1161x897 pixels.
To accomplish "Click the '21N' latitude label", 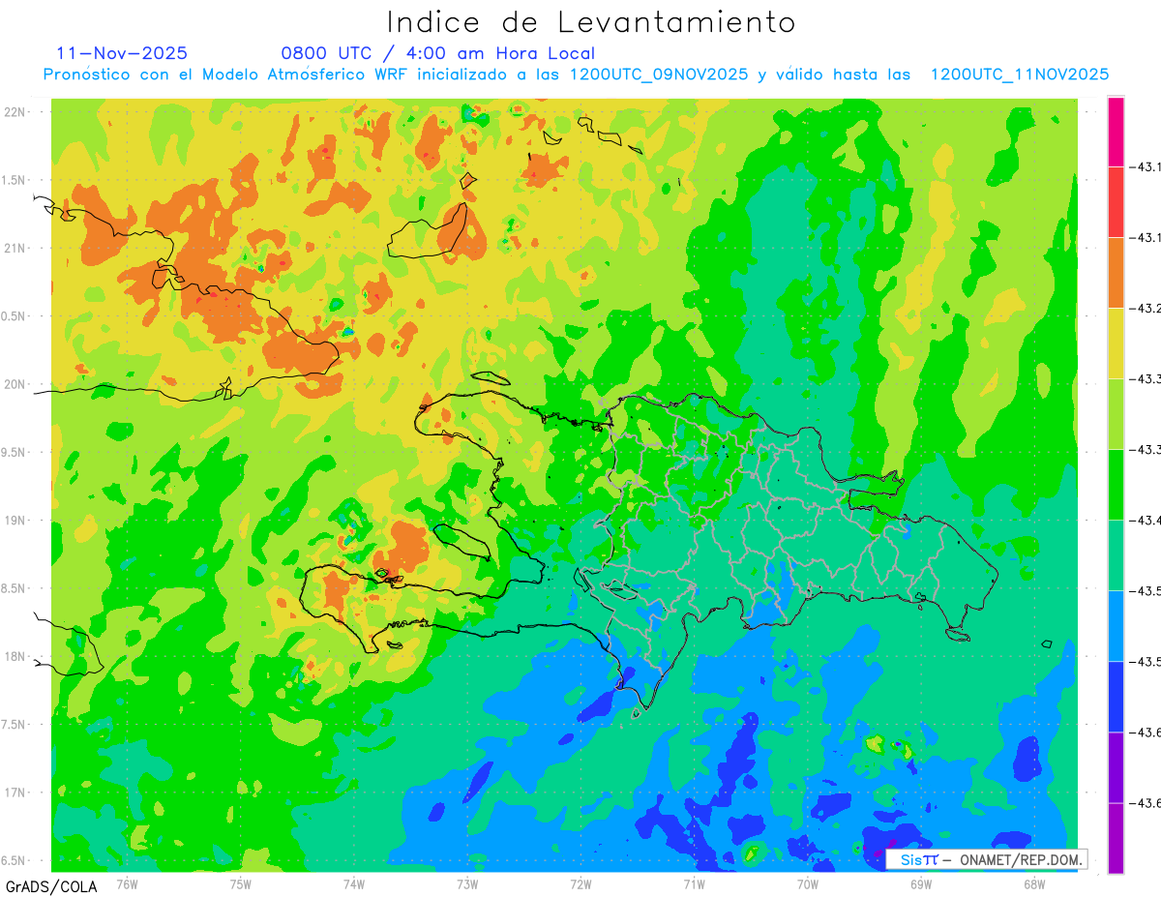I will 15,248.
